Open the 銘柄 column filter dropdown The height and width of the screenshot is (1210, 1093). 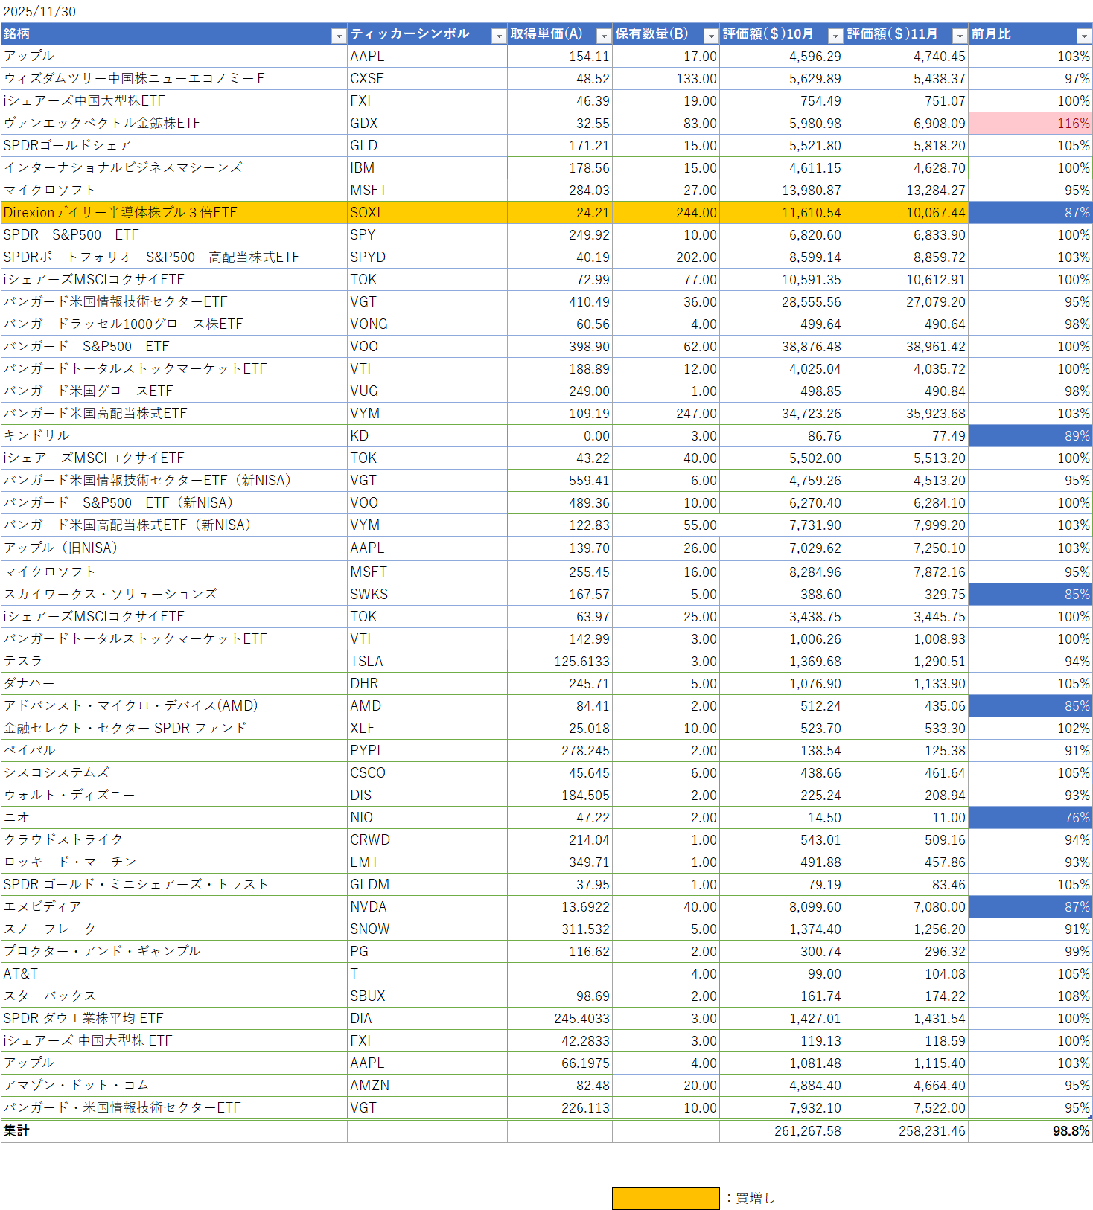339,36
